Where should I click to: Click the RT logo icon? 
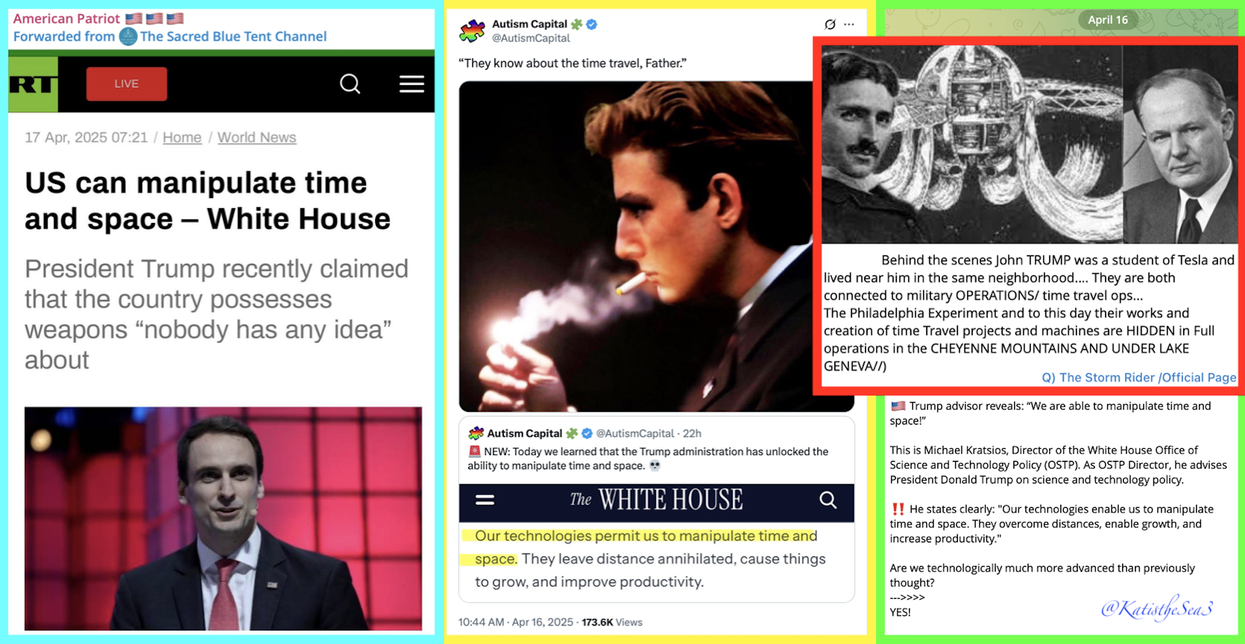click(33, 84)
